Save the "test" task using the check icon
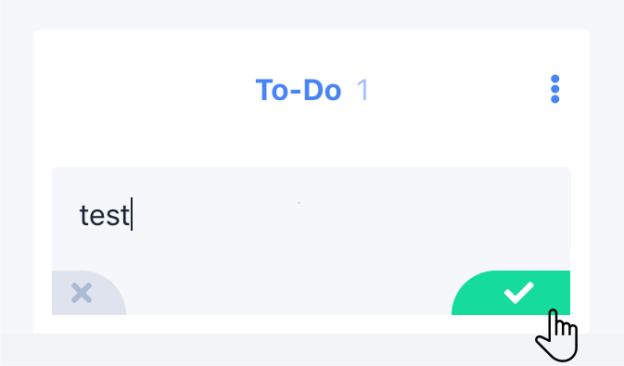The image size is (624, 366). 518,293
